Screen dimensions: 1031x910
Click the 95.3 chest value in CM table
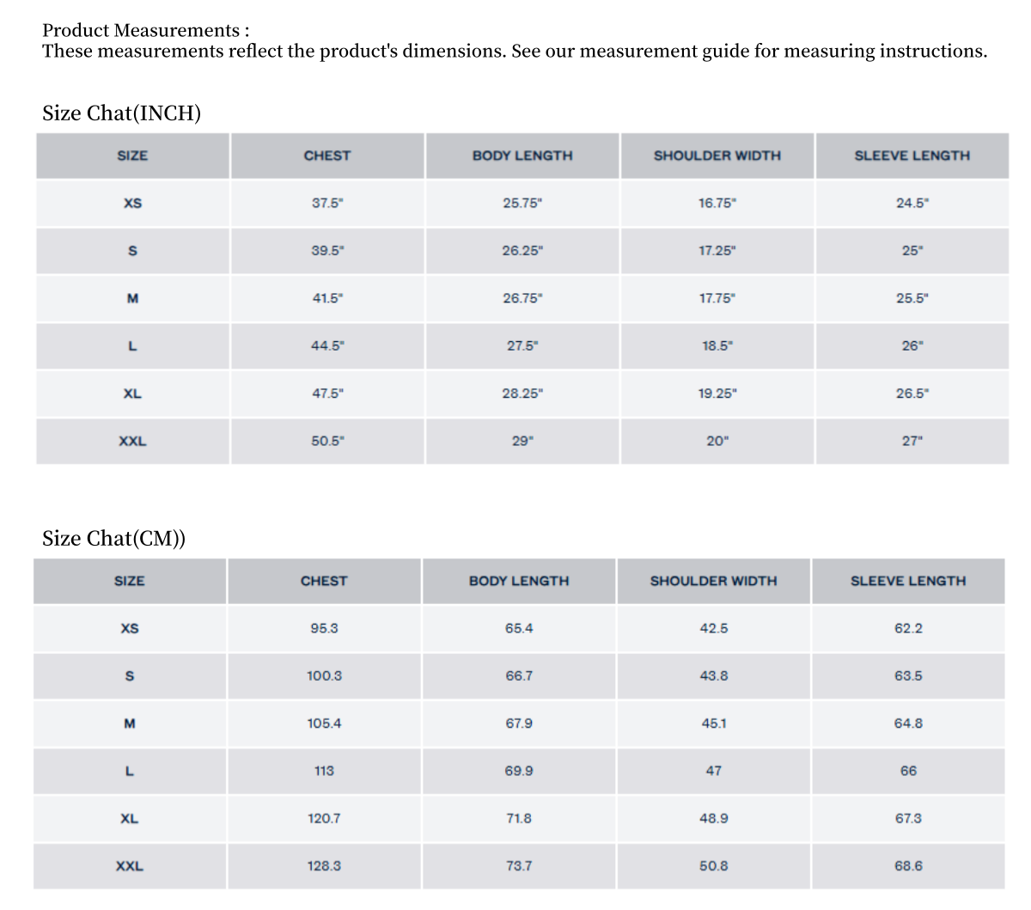click(324, 628)
